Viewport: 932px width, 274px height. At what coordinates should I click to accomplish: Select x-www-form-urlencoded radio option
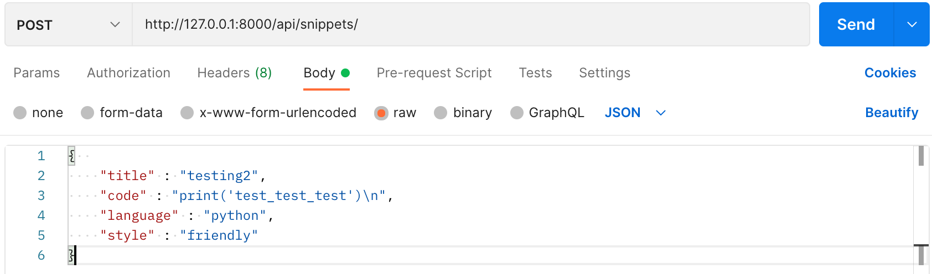coord(187,113)
